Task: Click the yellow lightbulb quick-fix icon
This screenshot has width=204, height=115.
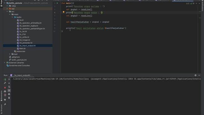Action: point(63,12)
